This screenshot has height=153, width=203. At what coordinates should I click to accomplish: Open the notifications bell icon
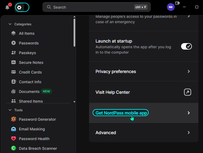pyautogui.click(x=7, y=7)
